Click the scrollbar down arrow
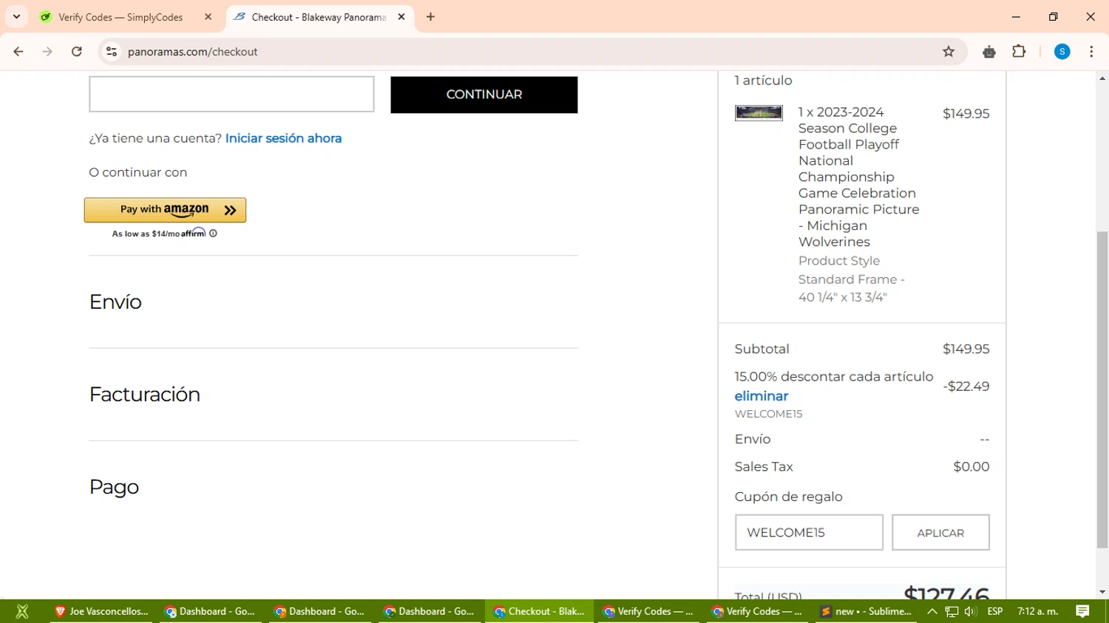Screen dimensions: 1109x623 coord(1102,592)
